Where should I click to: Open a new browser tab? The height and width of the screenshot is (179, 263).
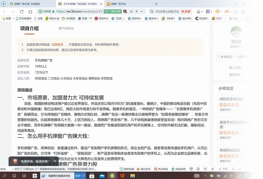156,4
